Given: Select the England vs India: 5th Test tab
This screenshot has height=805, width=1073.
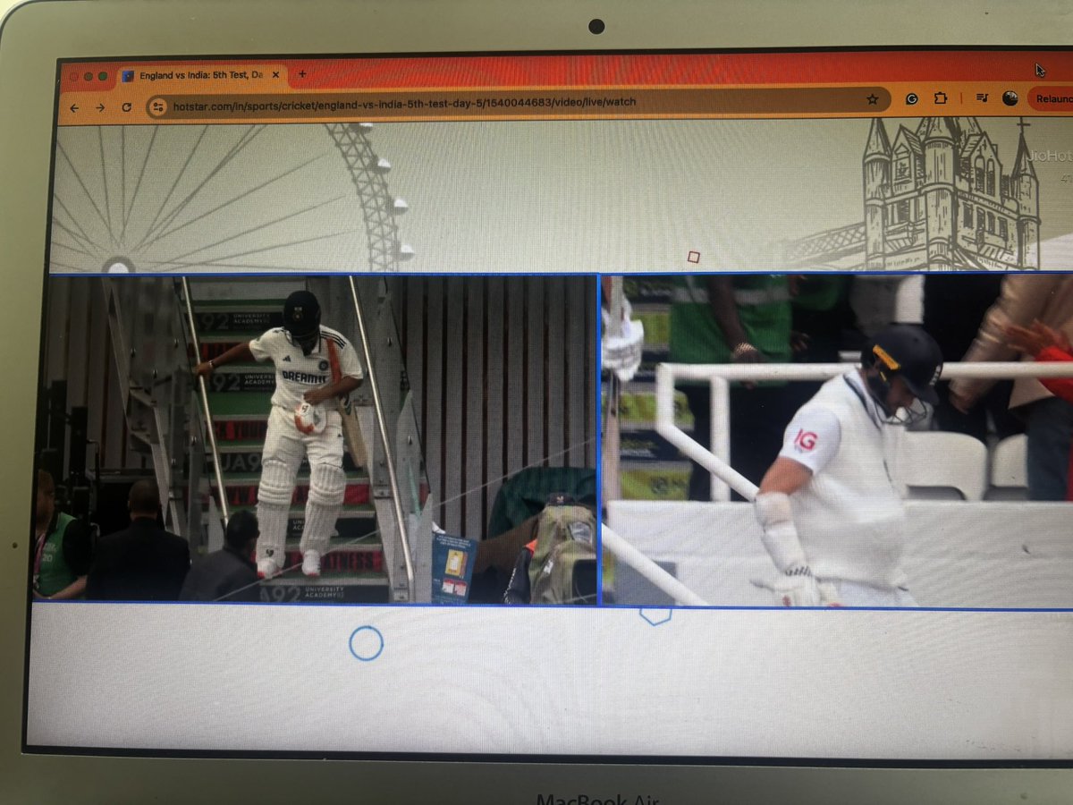Looking at the screenshot, I should point(200,76).
